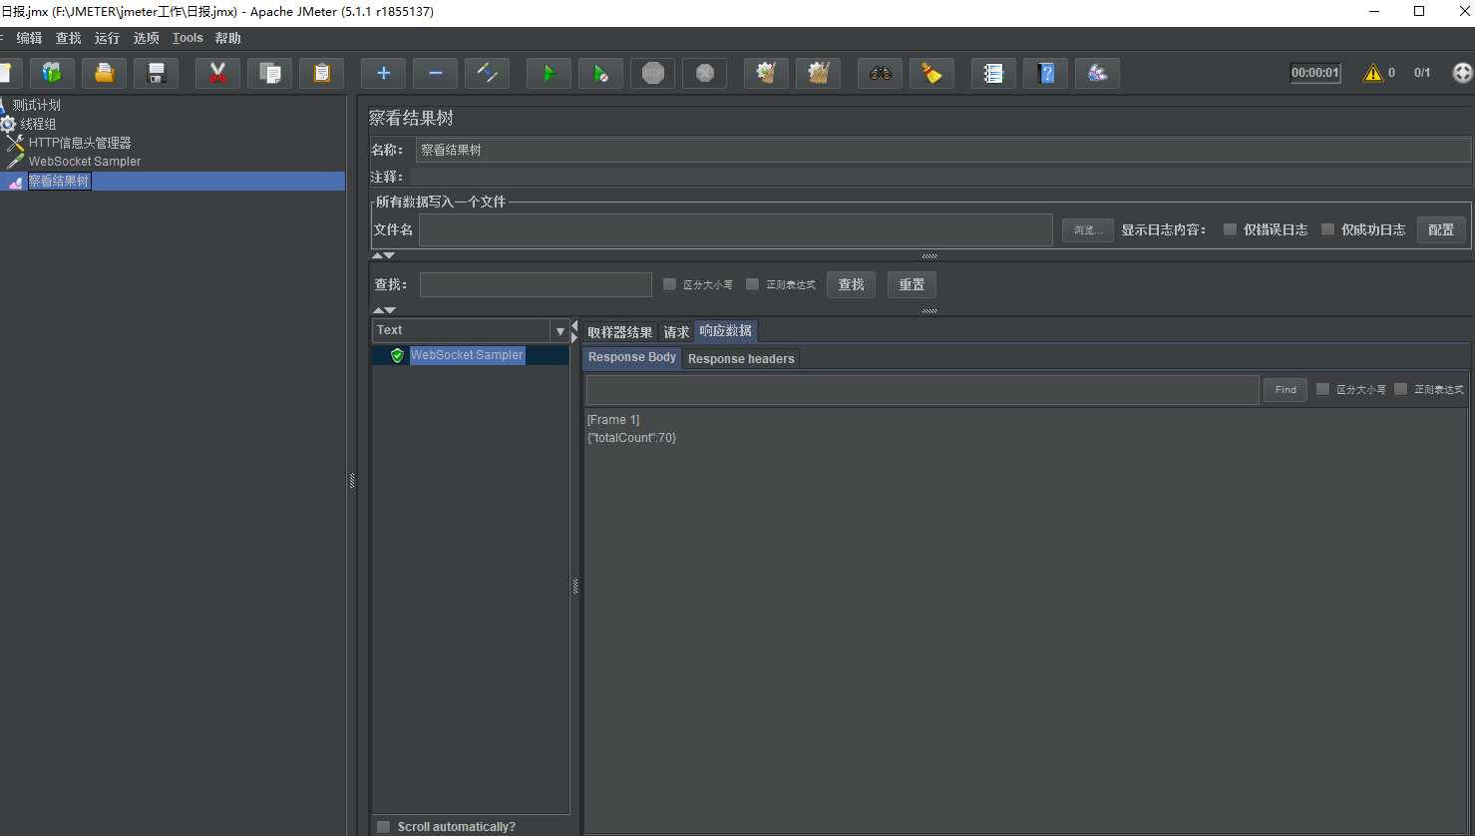Tick 区分大小写 beside the Find button
Screen dimensions: 1475x836
point(1322,389)
